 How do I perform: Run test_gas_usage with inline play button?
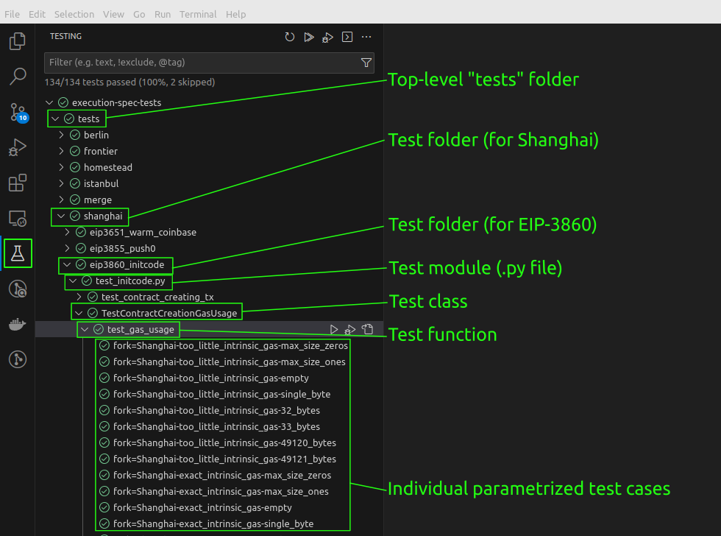pyautogui.click(x=334, y=330)
